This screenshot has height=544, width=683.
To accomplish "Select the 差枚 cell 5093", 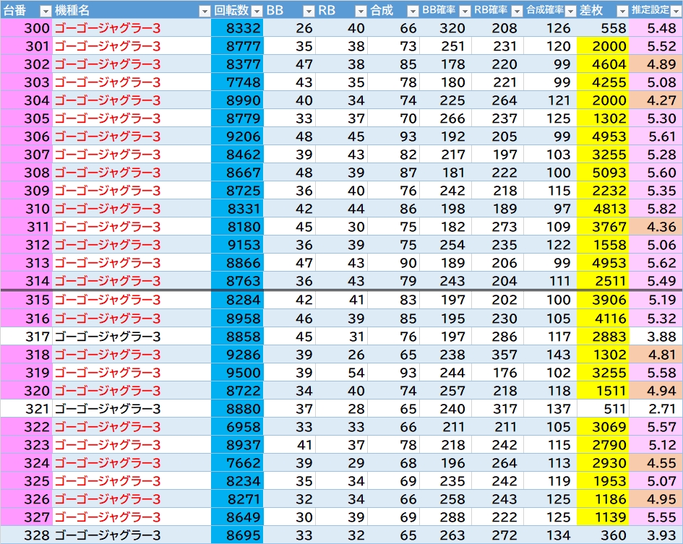I will point(603,173).
